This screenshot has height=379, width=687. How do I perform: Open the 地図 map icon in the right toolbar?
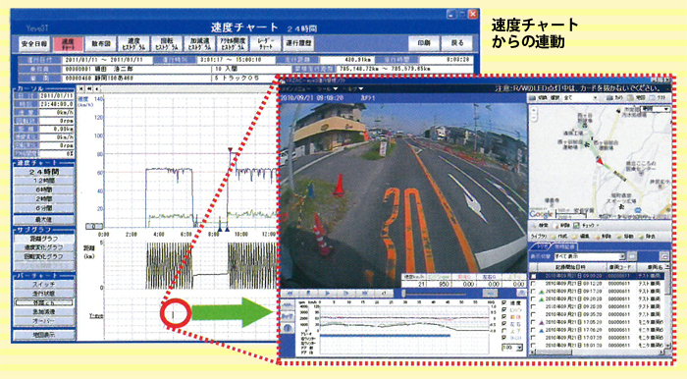(x=635, y=97)
